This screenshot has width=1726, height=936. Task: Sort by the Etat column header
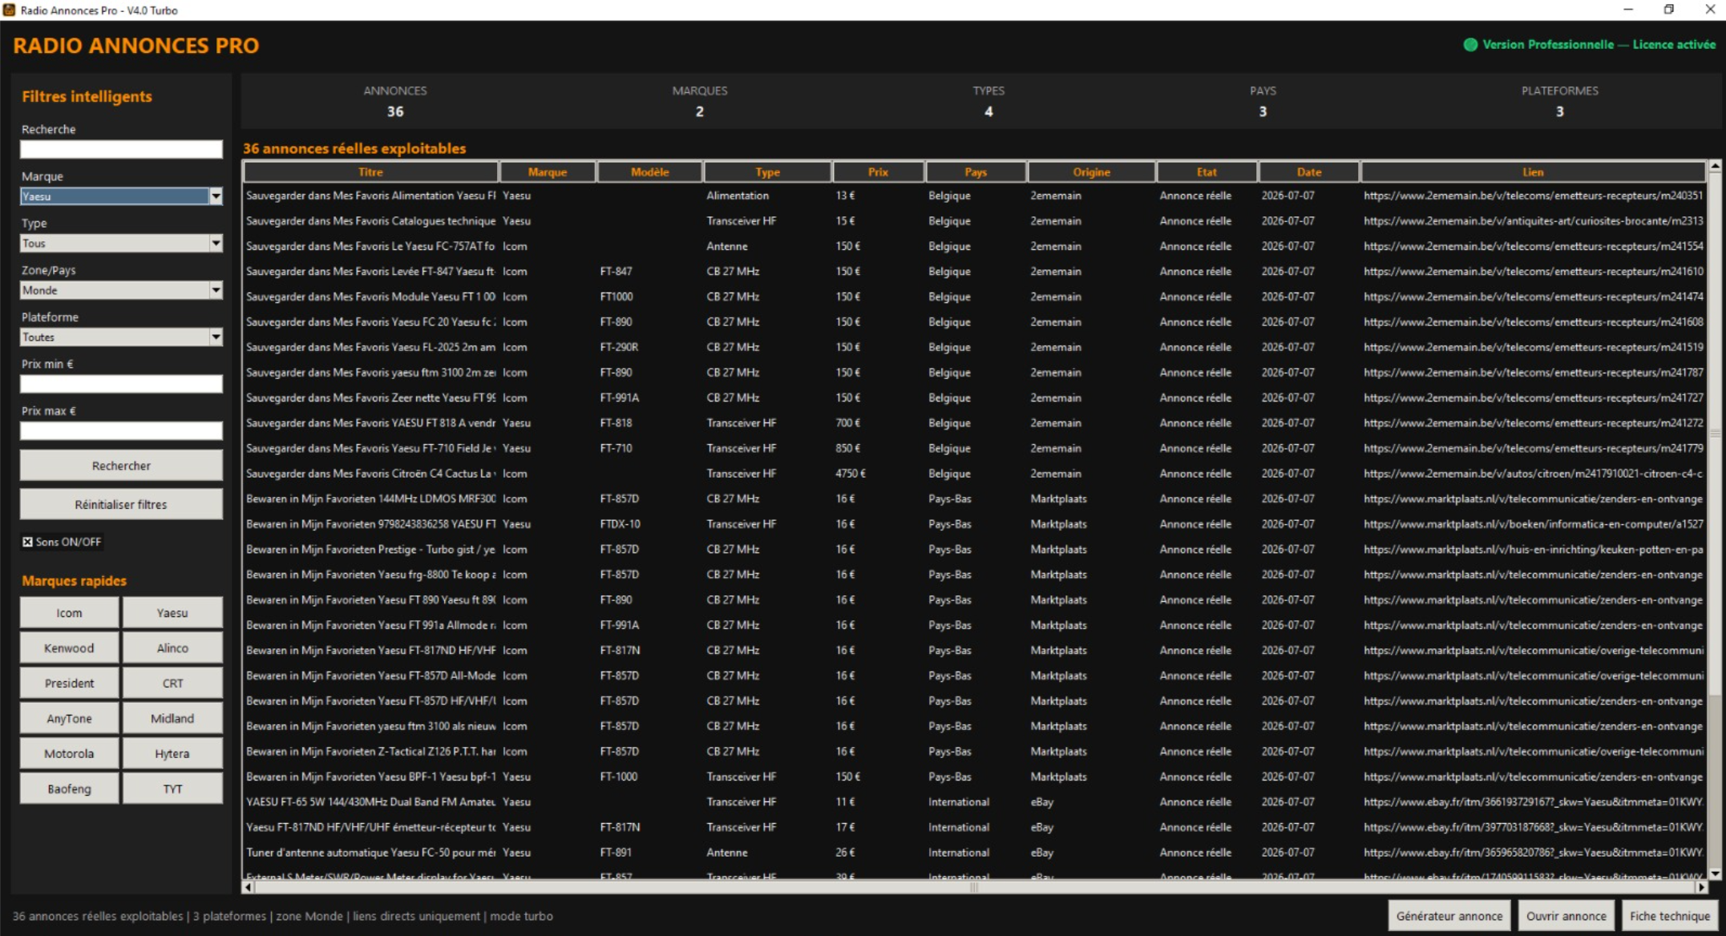coord(1207,172)
